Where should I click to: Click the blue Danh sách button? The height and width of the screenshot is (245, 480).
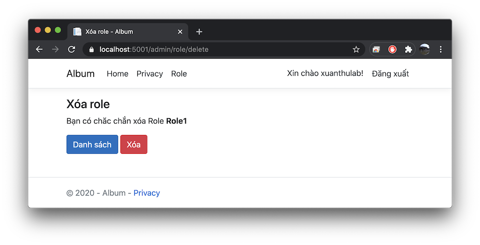(x=92, y=144)
